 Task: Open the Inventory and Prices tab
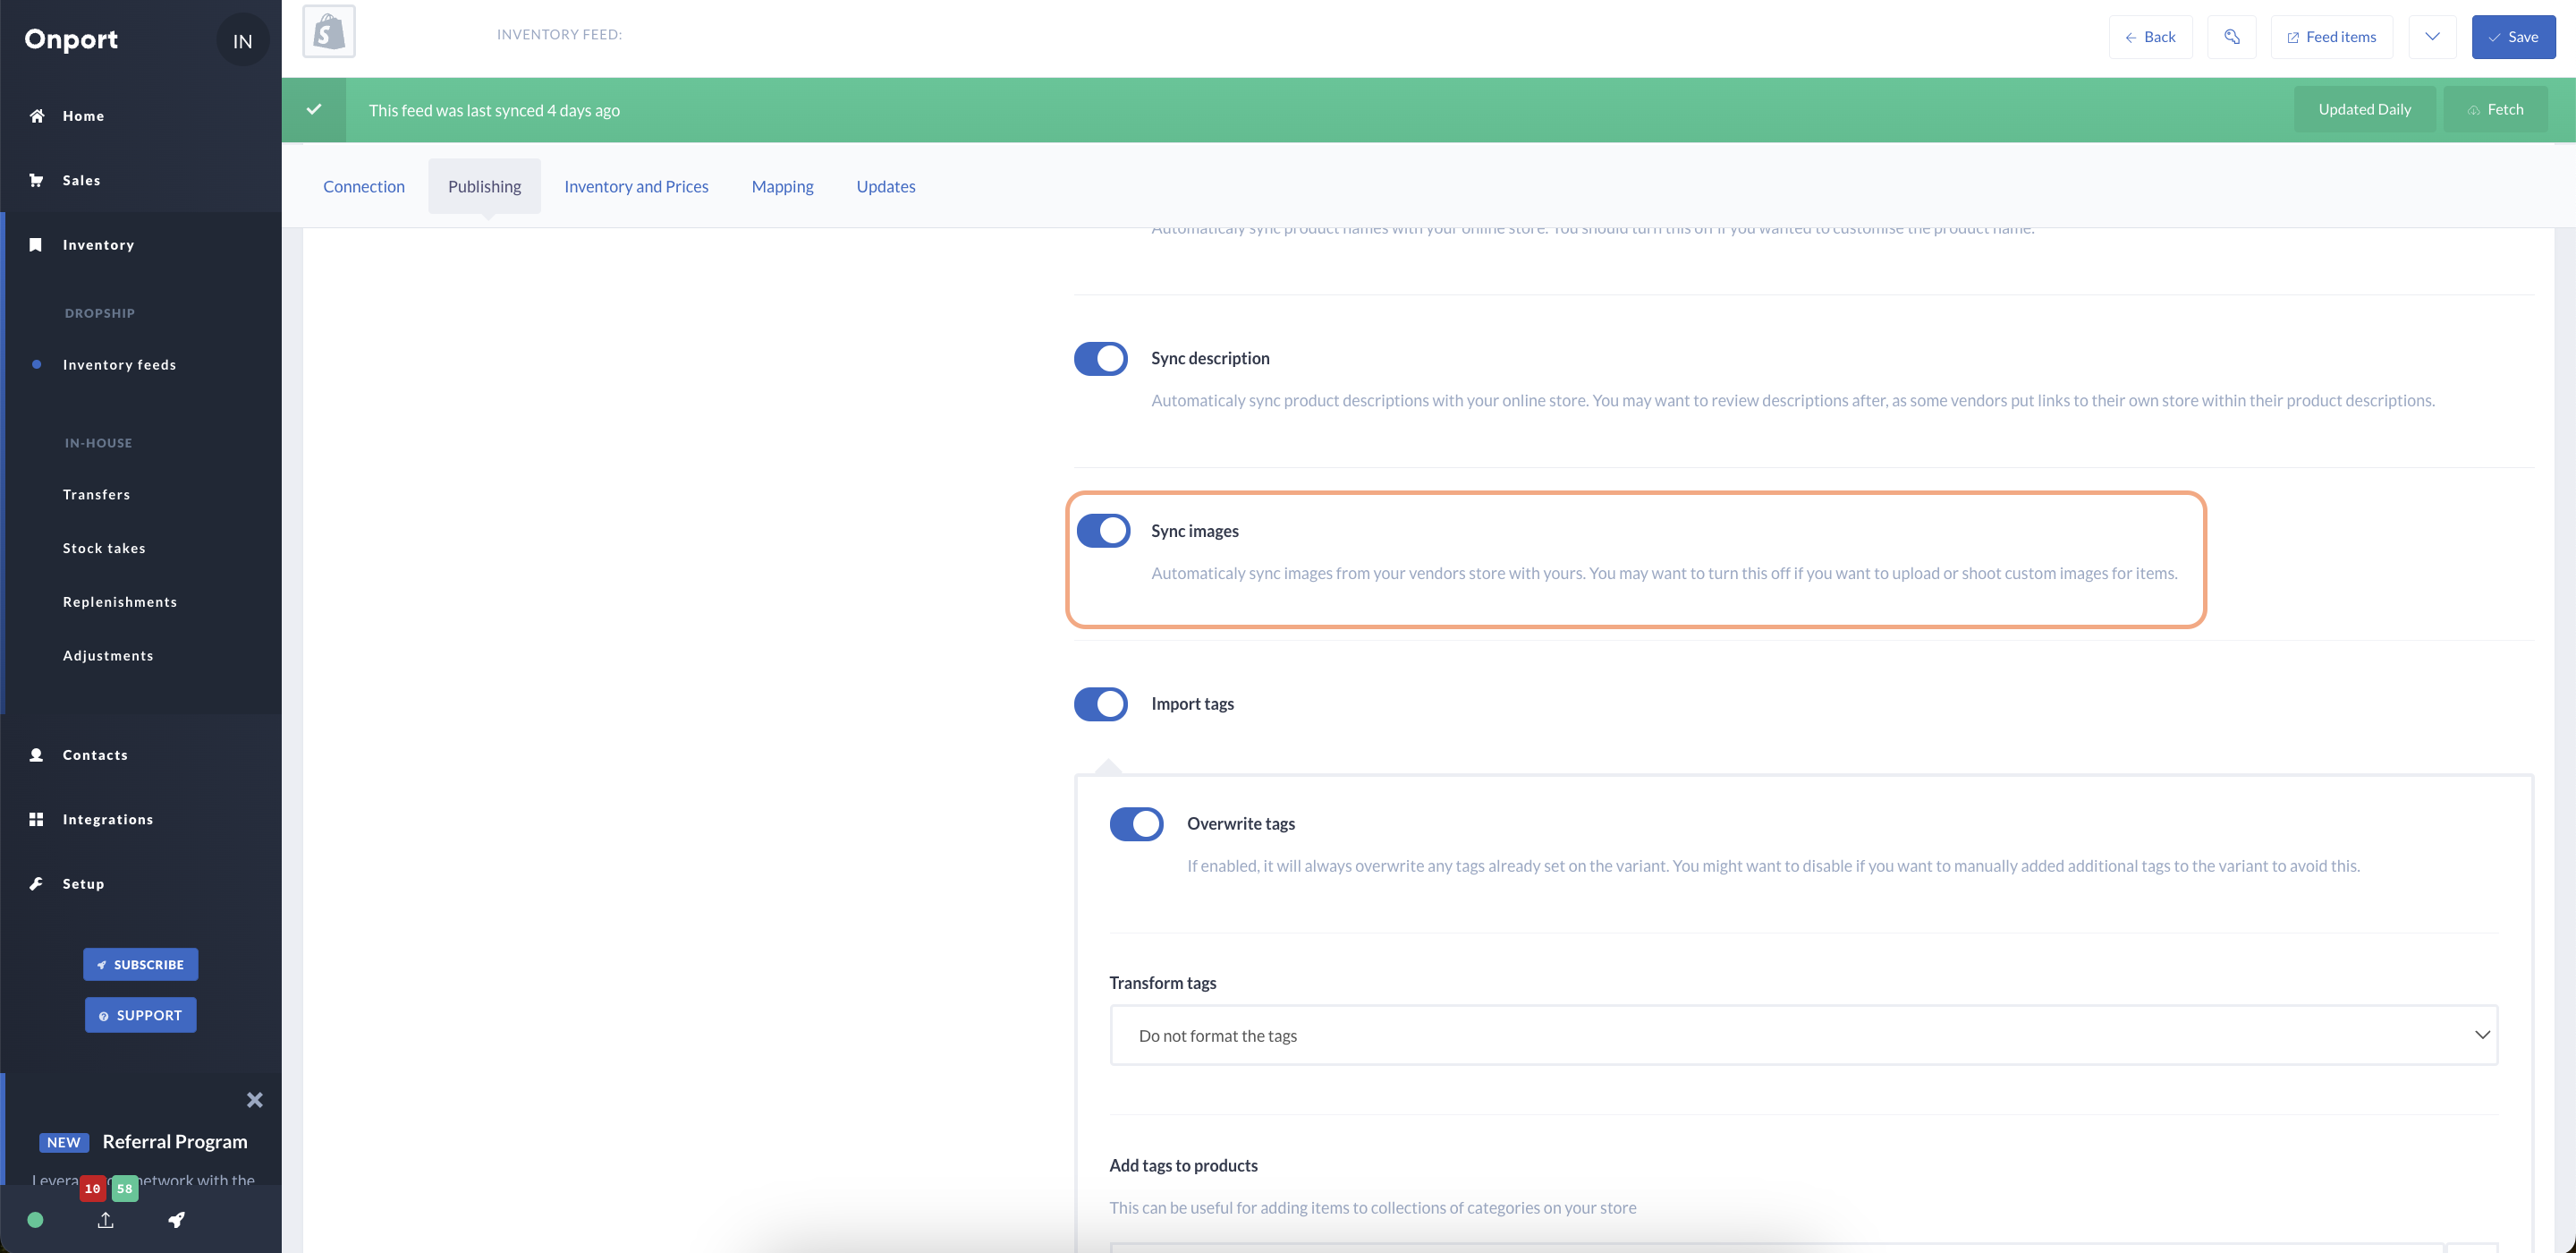click(x=636, y=186)
